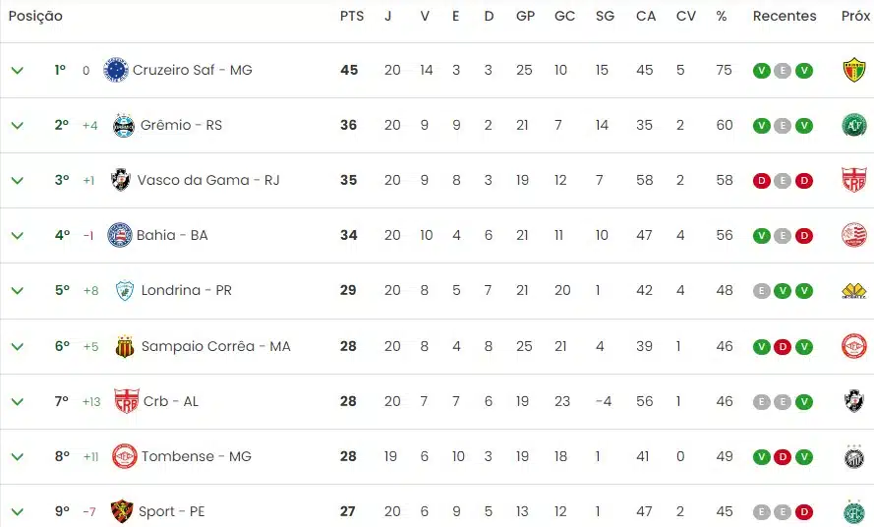
Task: Click Londrina's grey E result badge
Action: coord(761,290)
